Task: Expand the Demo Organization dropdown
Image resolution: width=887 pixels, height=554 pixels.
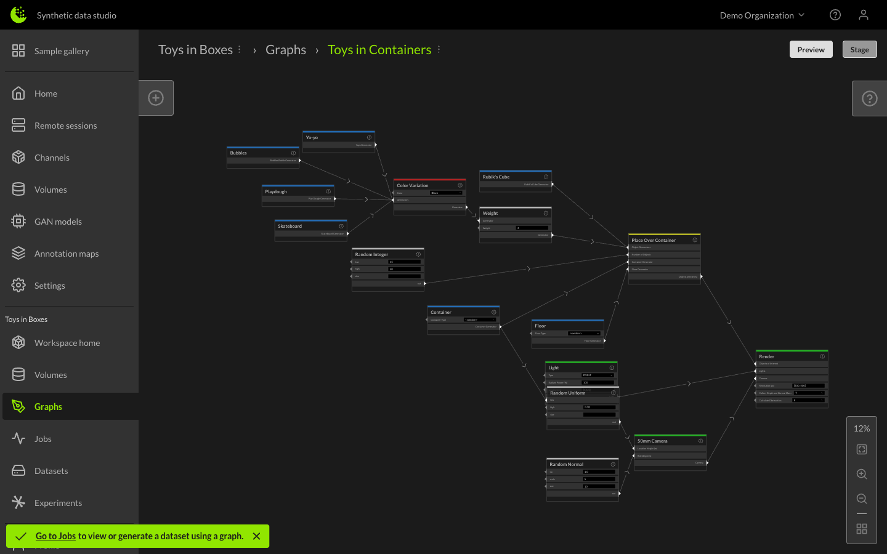Action: pos(762,15)
